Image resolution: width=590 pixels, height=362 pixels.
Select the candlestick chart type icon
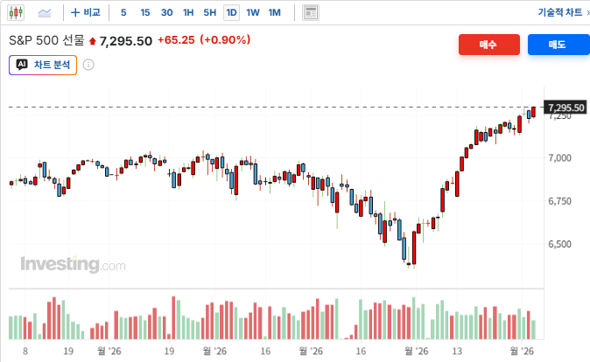pyautogui.click(x=16, y=13)
